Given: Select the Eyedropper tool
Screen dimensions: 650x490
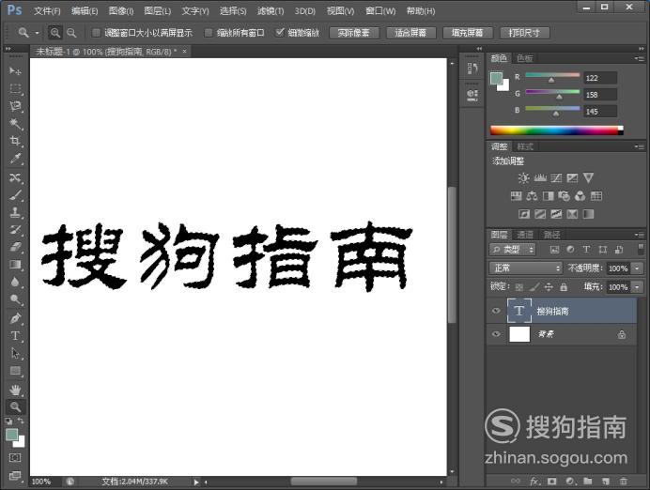Looking at the screenshot, I should [x=15, y=159].
